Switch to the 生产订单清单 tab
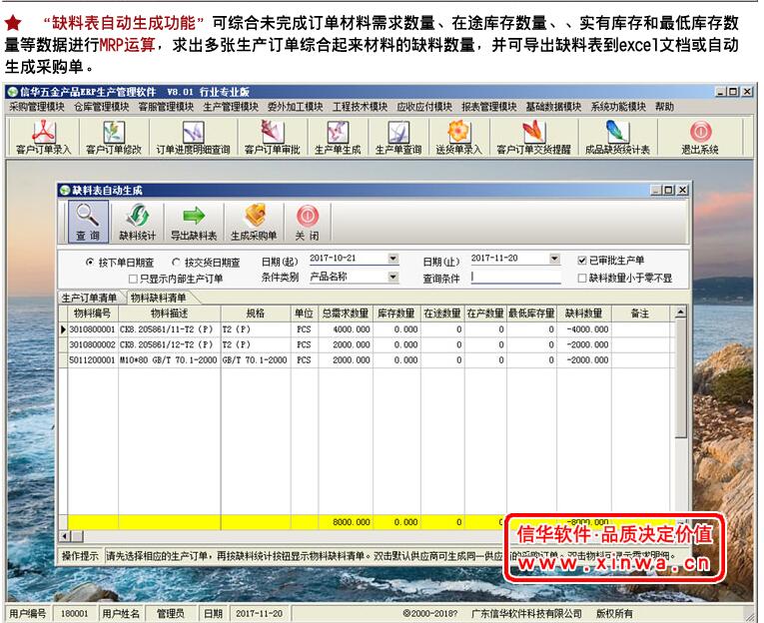The width and height of the screenshot is (764, 623). tap(89, 298)
